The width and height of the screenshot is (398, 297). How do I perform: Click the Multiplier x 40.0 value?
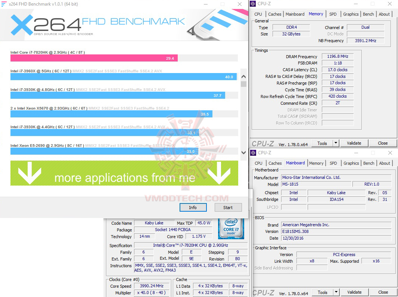click(x=152, y=293)
